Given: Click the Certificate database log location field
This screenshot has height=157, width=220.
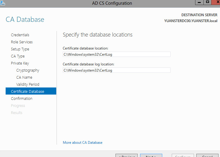Looking at the screenshot, I should (117, 70).
